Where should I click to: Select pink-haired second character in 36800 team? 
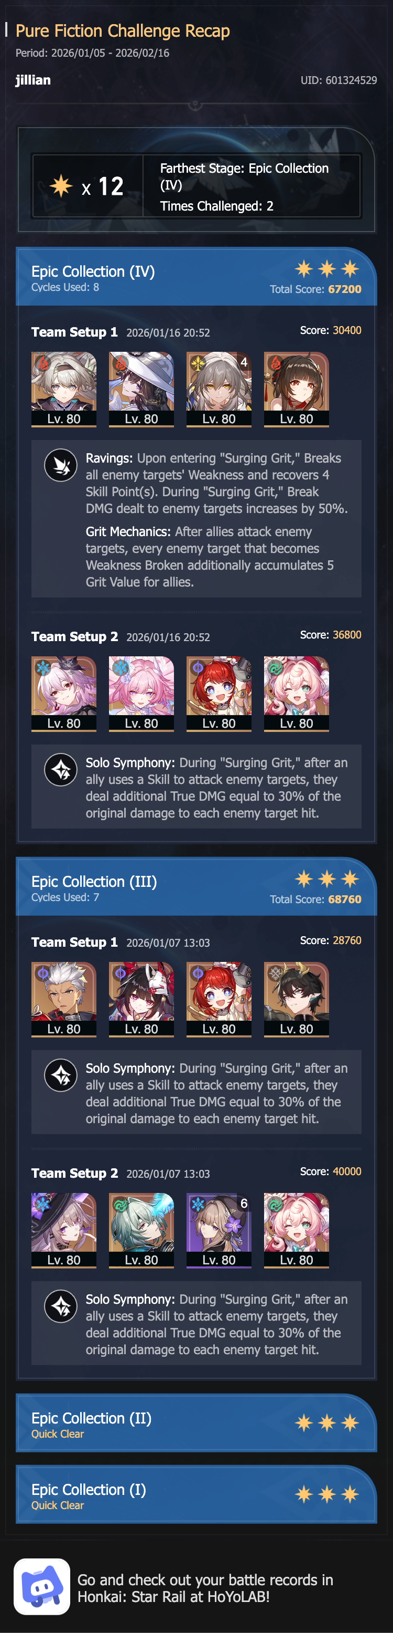click(x=141, y=694)
